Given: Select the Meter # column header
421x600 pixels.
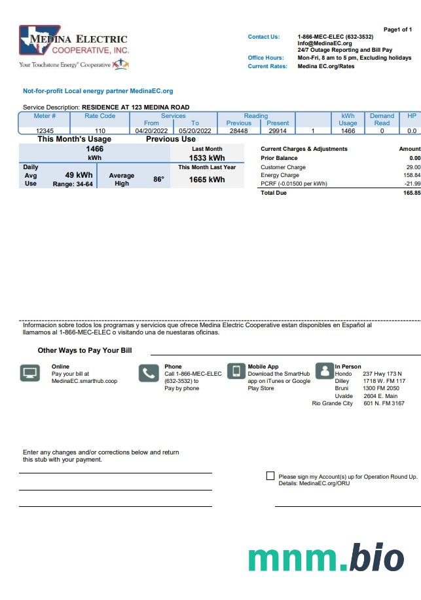Looking at the screenshot, I should click(45, 116).
